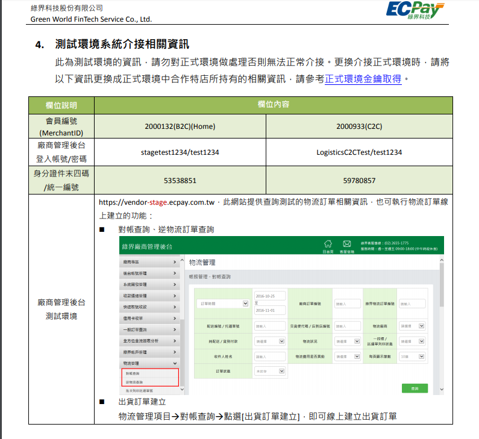The width and height of the screenshot is (479, 439).
Task: Click the main panel scroll-down arrow
Action: (442, 389)
